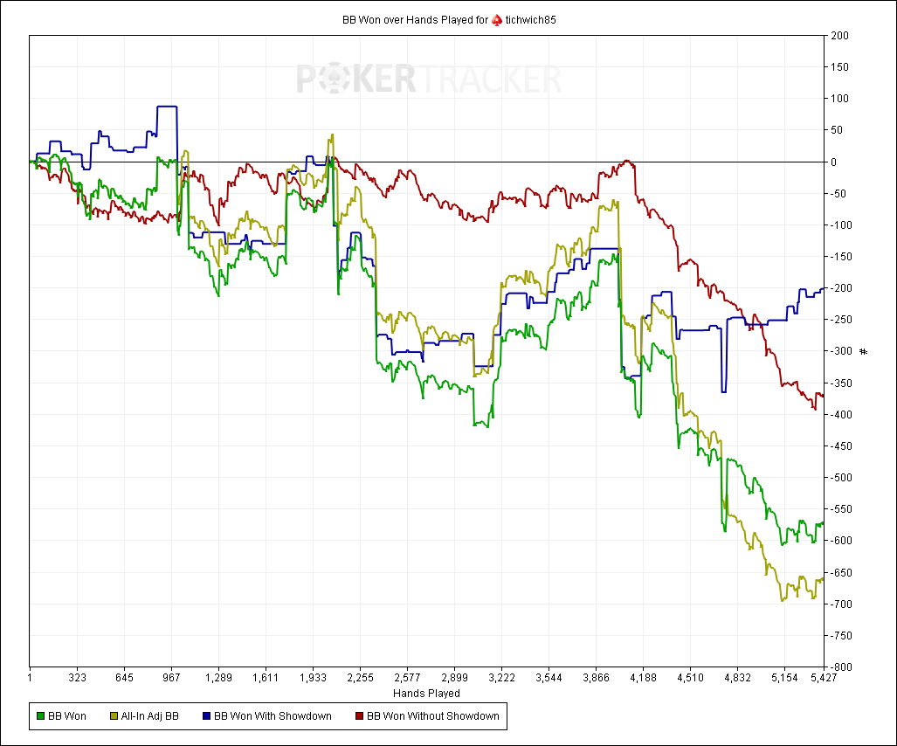Select the BB Won With Showdown label
The width and height of the screenshot is (897, 746).
[273, 716]
